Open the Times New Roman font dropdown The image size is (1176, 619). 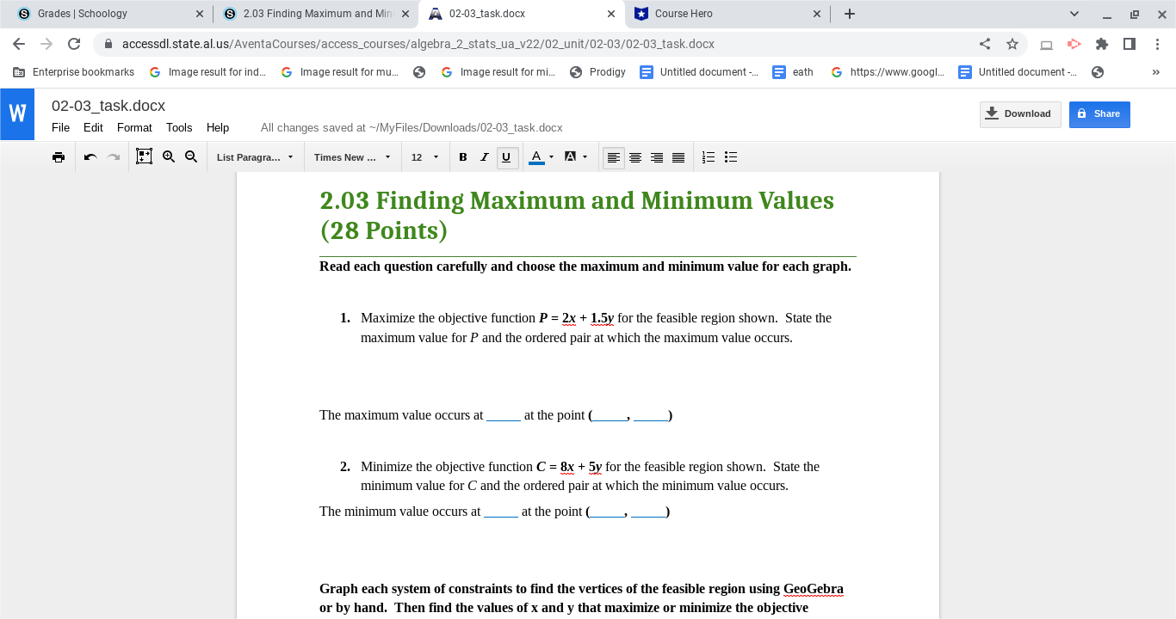click(352, 156)
